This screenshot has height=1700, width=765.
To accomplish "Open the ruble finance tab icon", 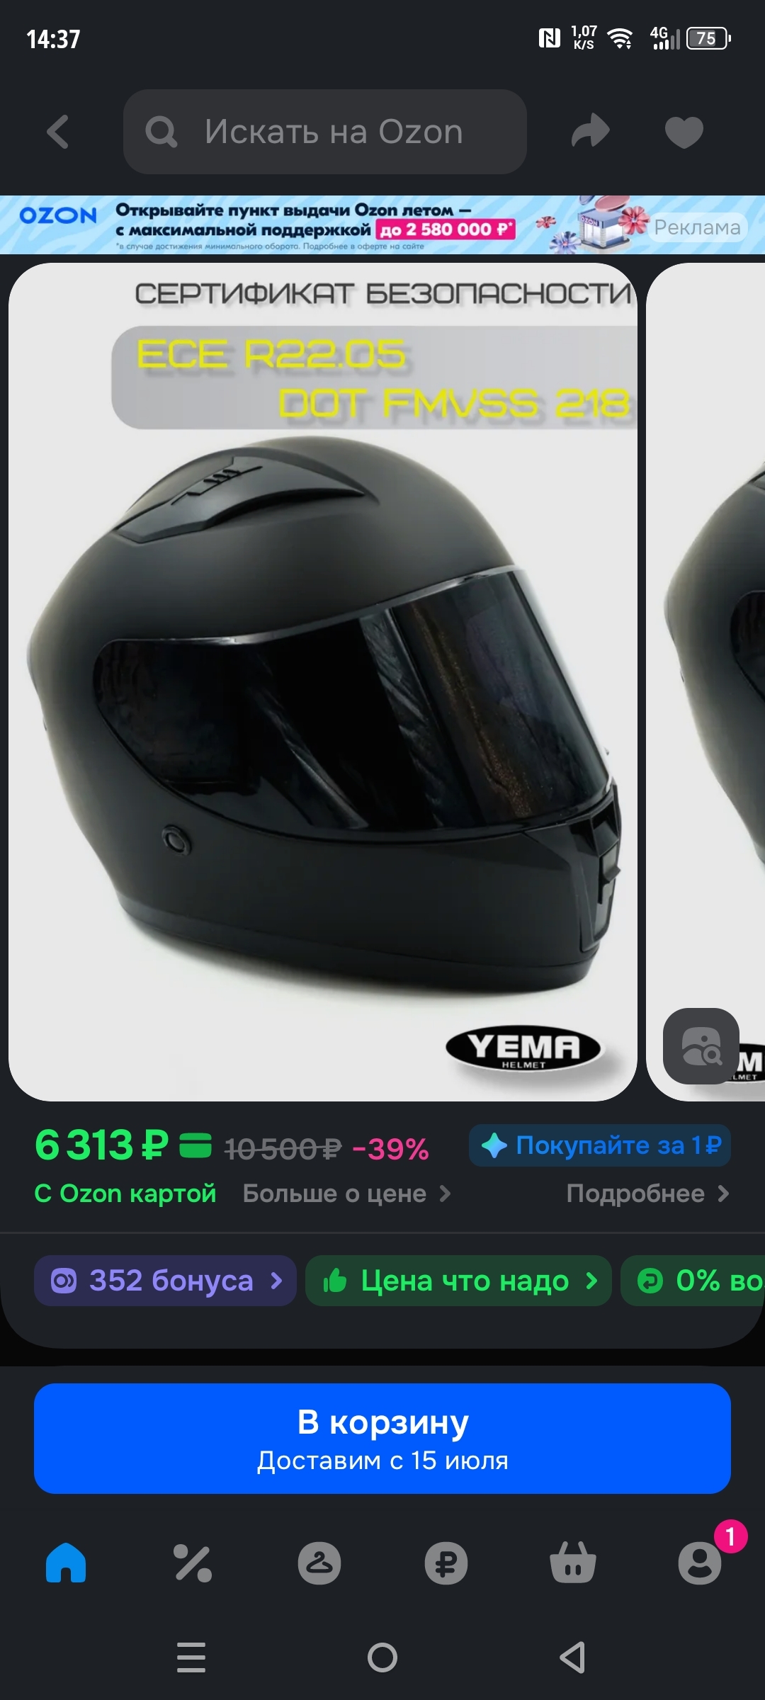I will pyautogui.click(x=446, y=1563).
